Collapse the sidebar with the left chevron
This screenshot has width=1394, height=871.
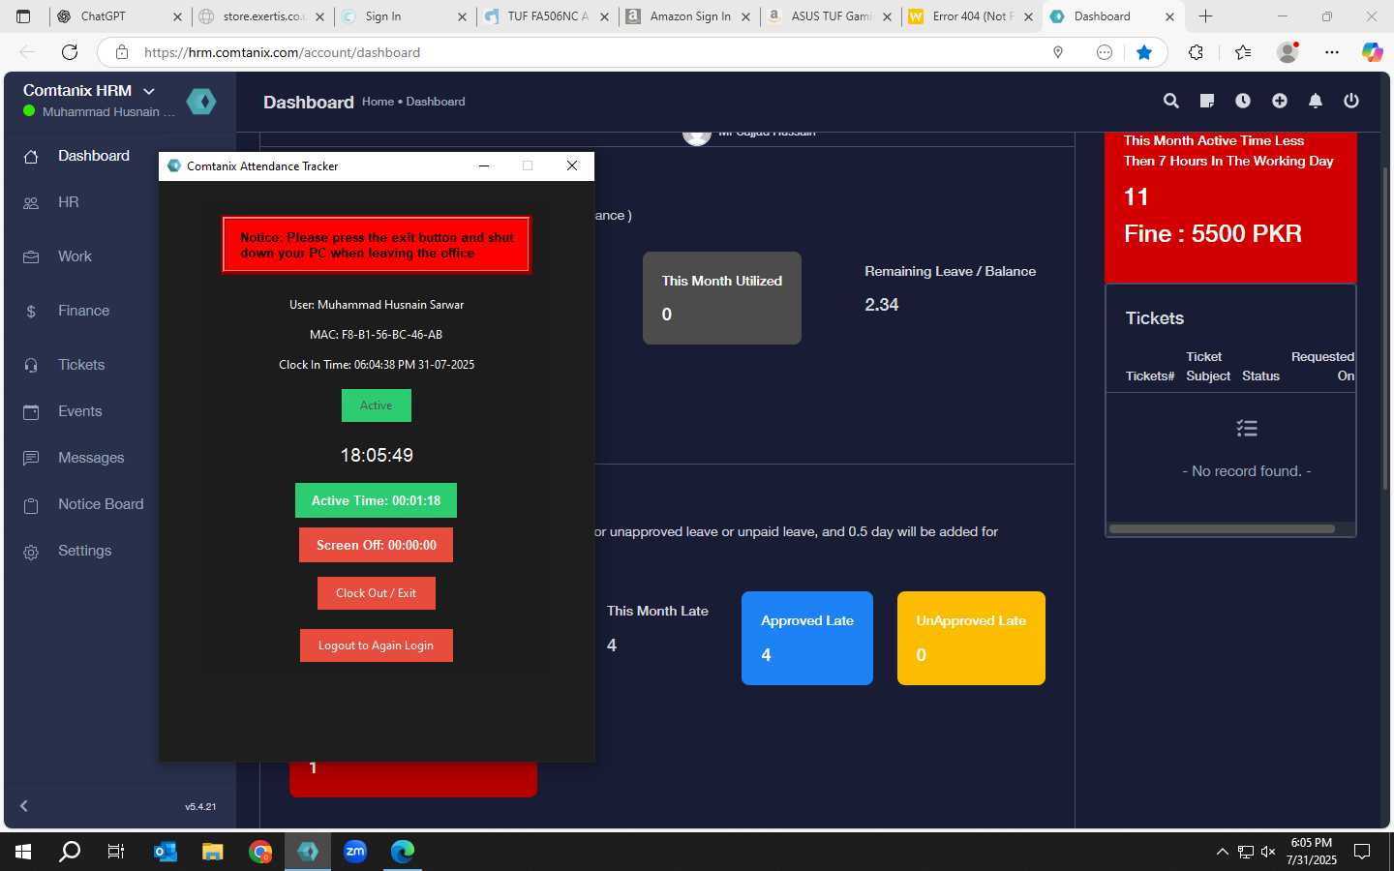[24, 805]
